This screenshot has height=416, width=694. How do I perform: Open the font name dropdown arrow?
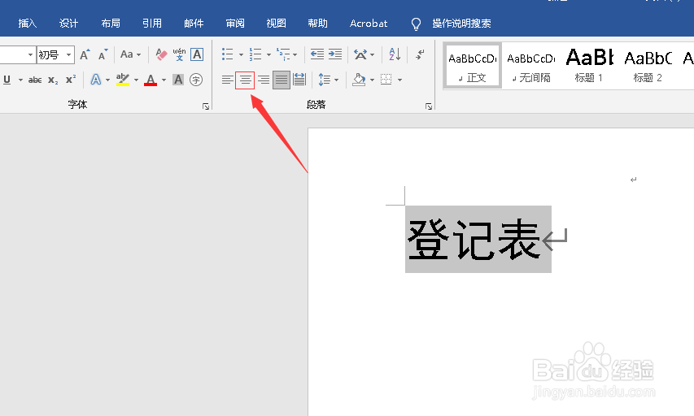tap(30, 54)
